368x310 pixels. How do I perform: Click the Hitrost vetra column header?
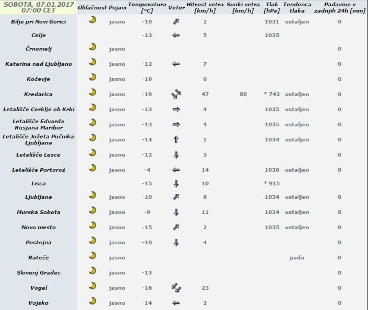[x=205, y=7]
